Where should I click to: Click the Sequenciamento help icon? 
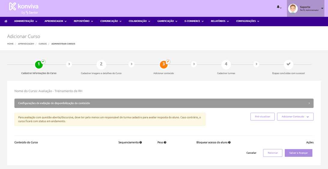(x=141, y=143)
